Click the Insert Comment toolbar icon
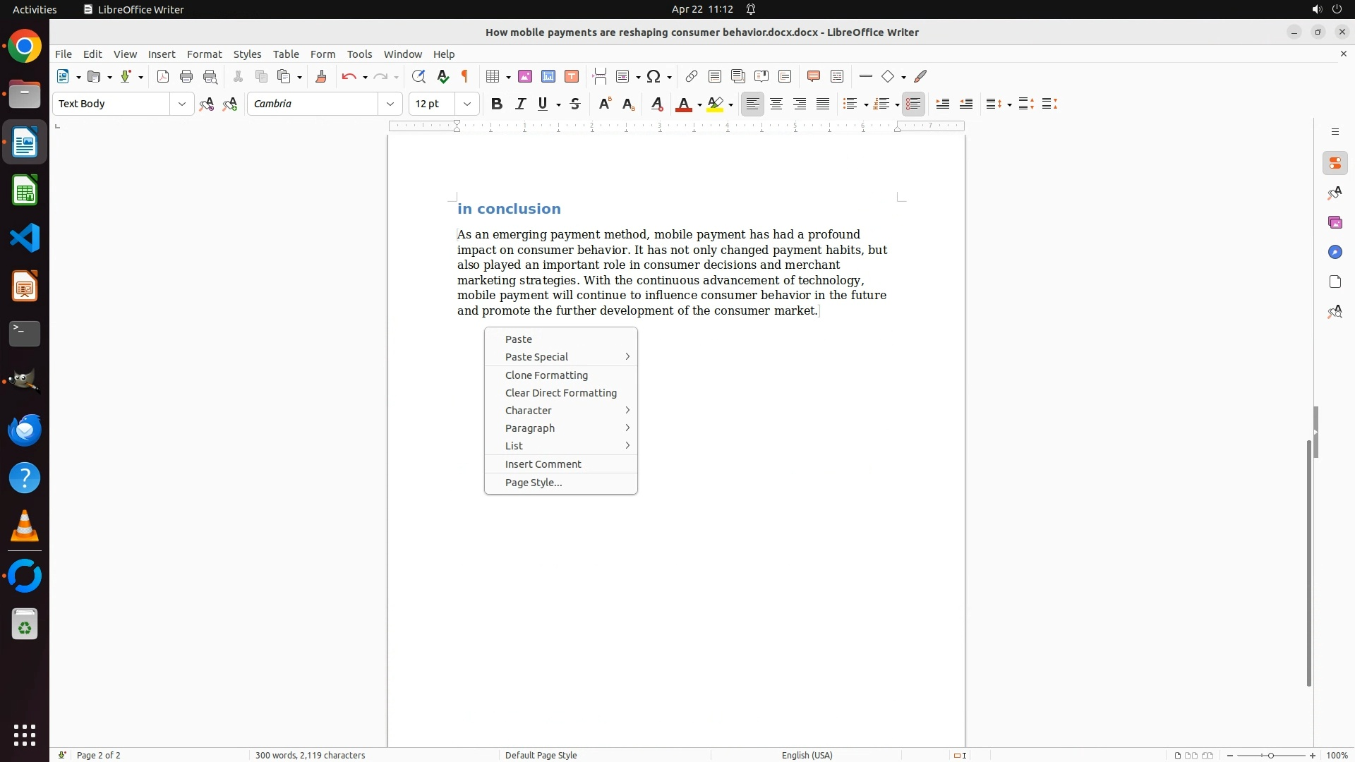Screen dimensions: 1355x762 814,76
